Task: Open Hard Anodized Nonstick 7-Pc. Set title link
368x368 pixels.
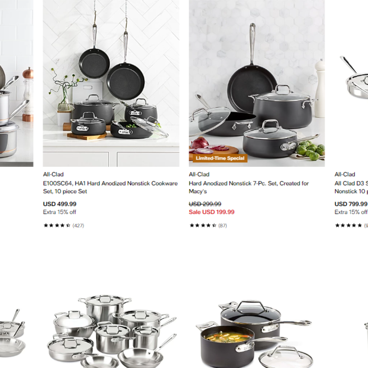Action: (249, 187)
